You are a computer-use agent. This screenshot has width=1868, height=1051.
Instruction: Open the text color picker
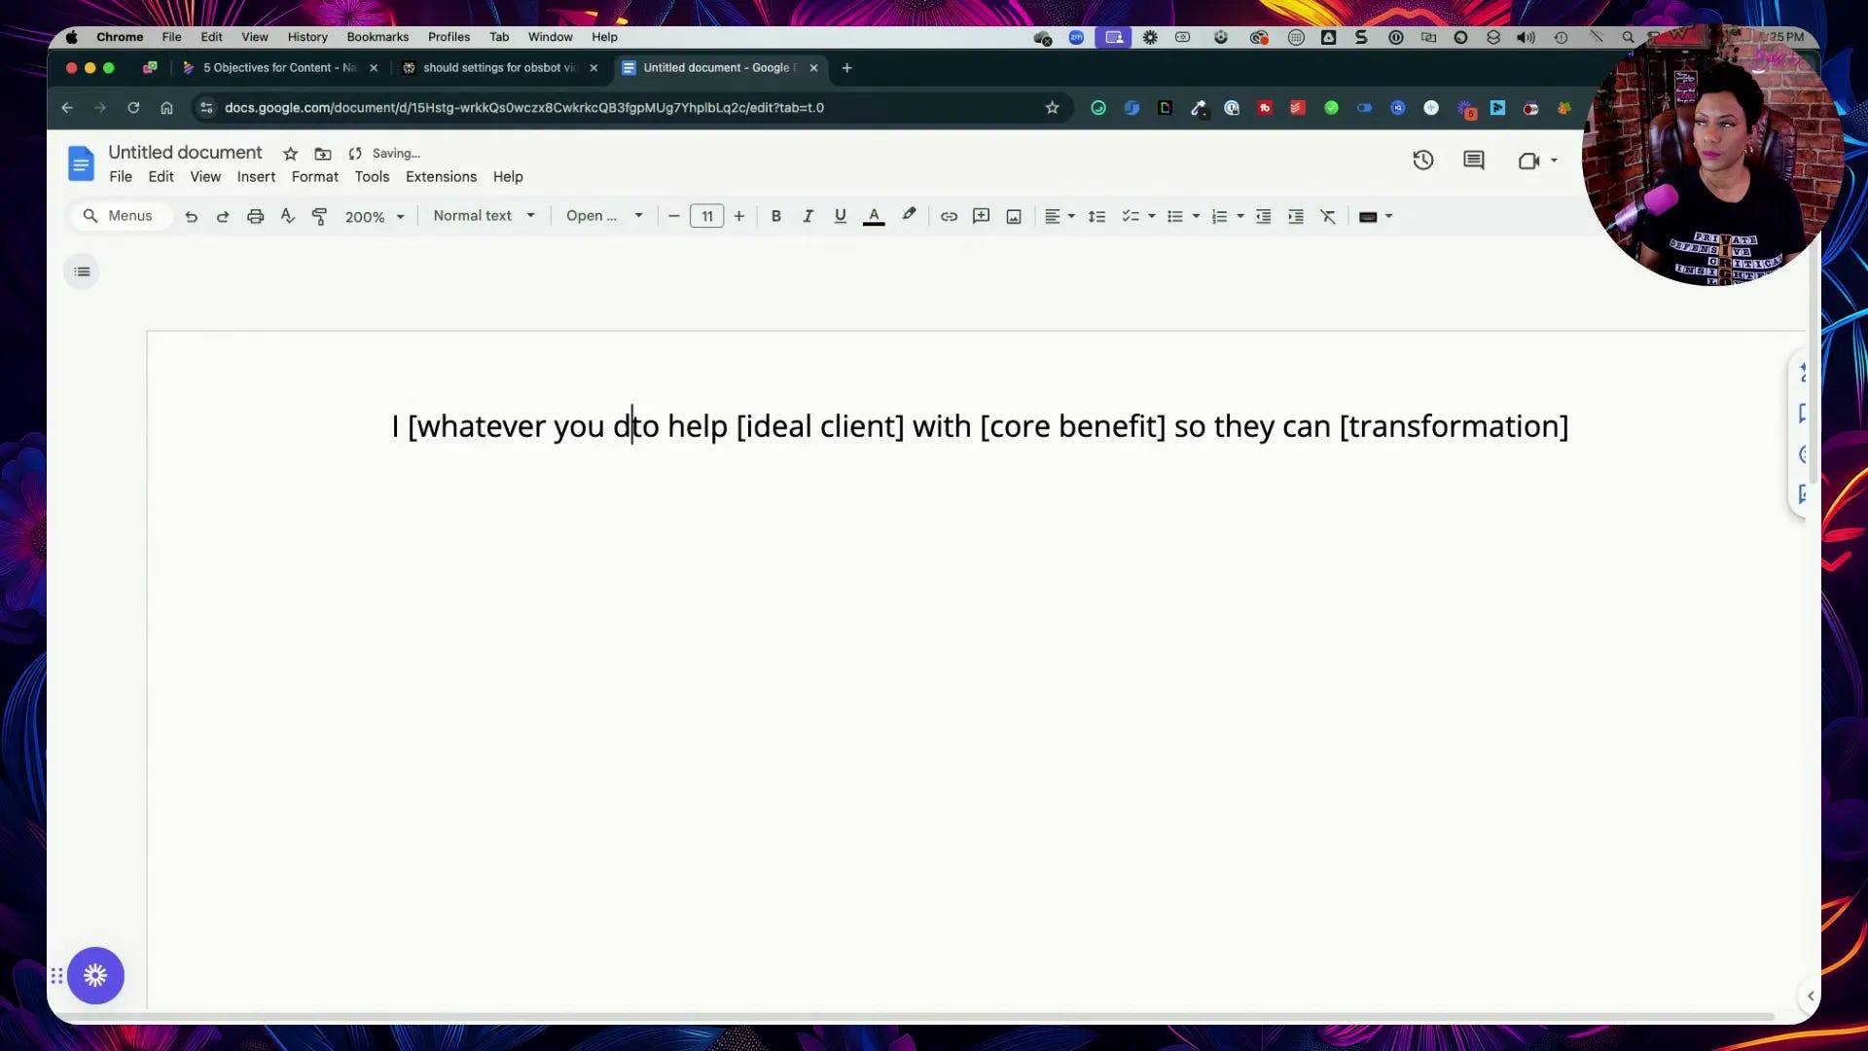874,216
